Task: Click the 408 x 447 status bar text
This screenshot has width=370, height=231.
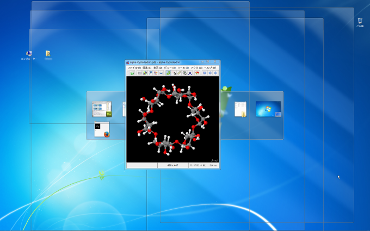Action: pyautogui.click(x=172, y=165)
